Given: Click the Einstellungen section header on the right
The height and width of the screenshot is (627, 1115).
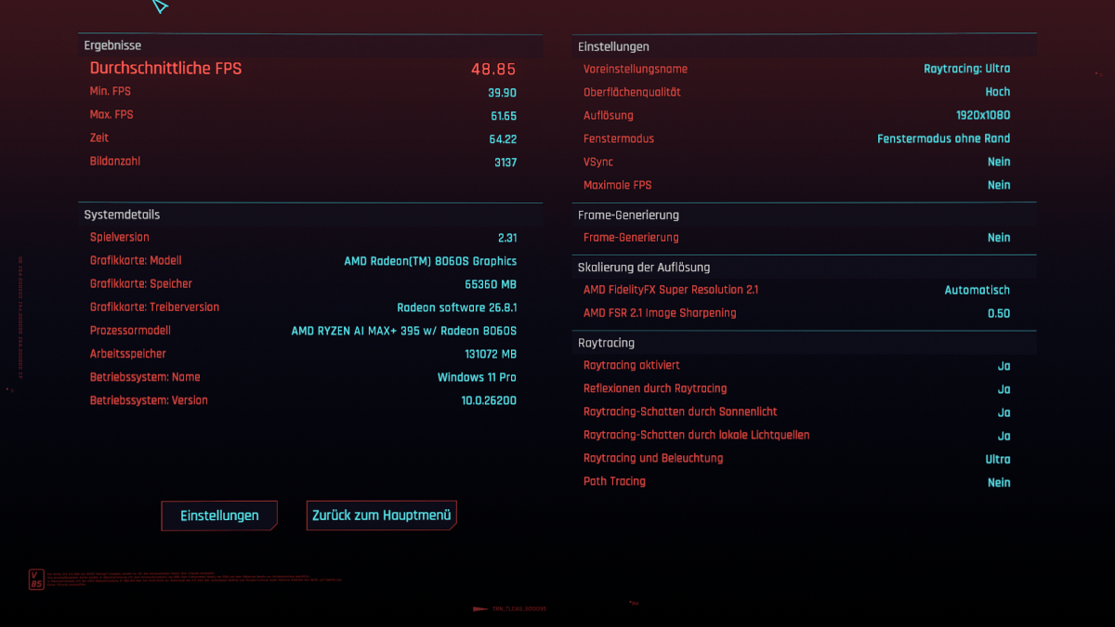Looking at the screenshot, I should (x=613, y=46).
